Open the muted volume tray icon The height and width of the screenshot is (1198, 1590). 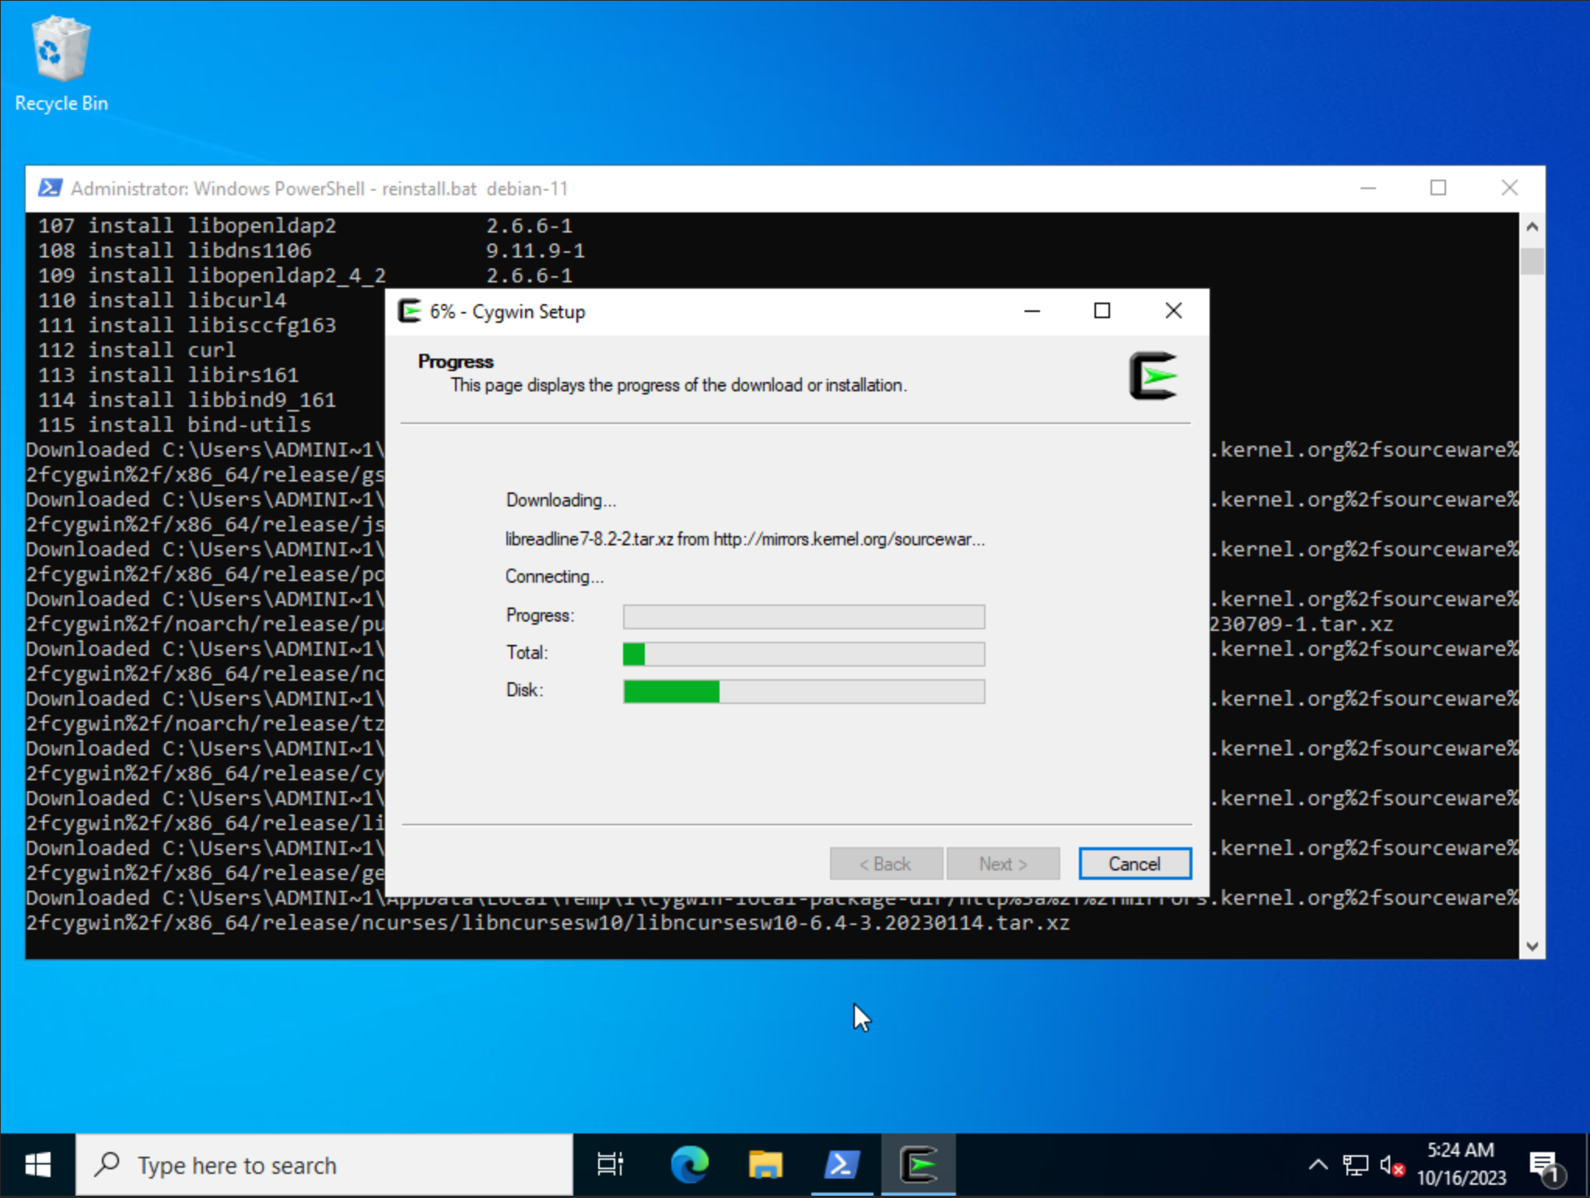pos(1392,1165)
